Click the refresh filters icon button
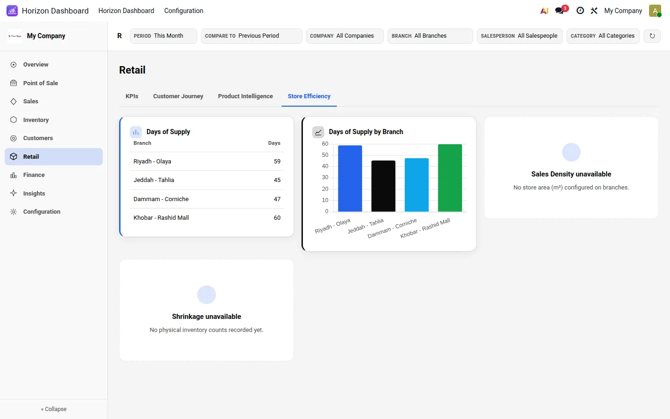The height and width of the screenshot is (419, 670). tap(652, 36)
